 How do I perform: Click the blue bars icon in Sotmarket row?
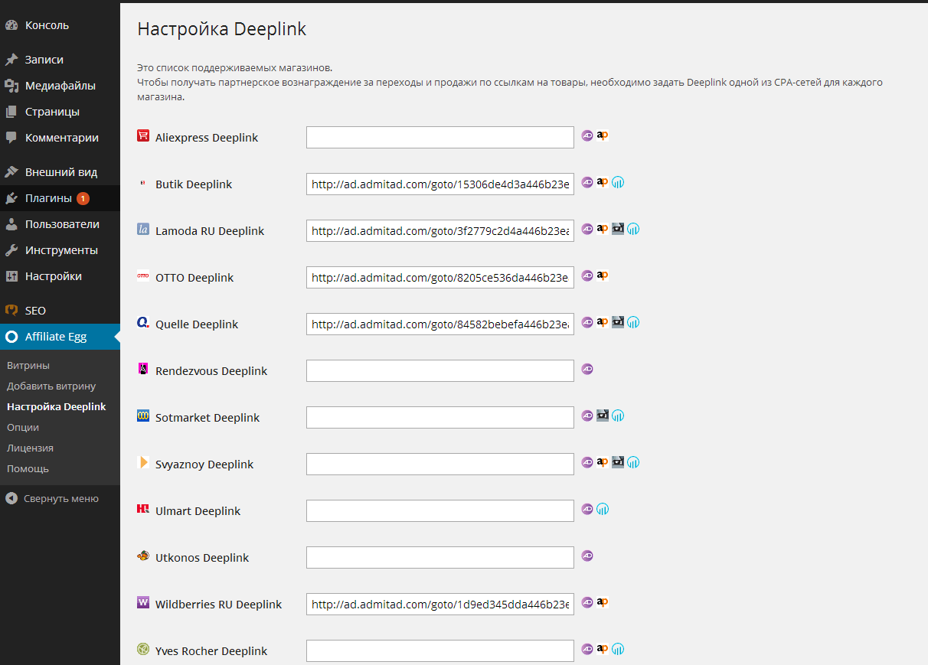[618, 416]
